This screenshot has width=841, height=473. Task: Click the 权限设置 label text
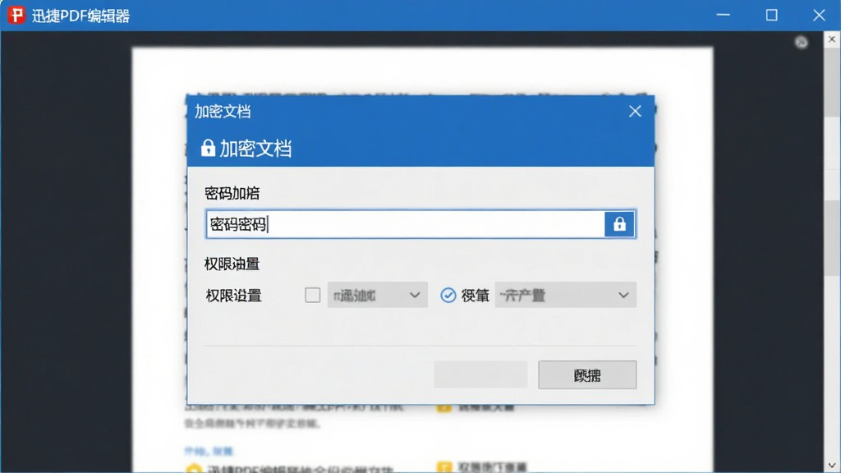coord(234,296)
